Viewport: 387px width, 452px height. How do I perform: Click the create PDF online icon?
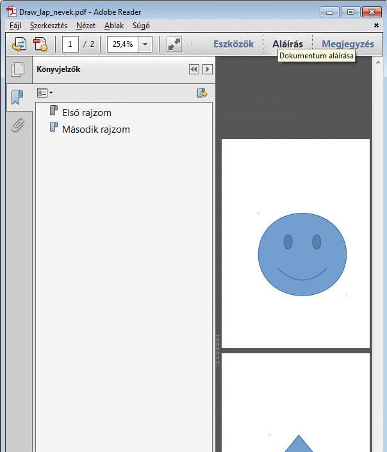40,44
